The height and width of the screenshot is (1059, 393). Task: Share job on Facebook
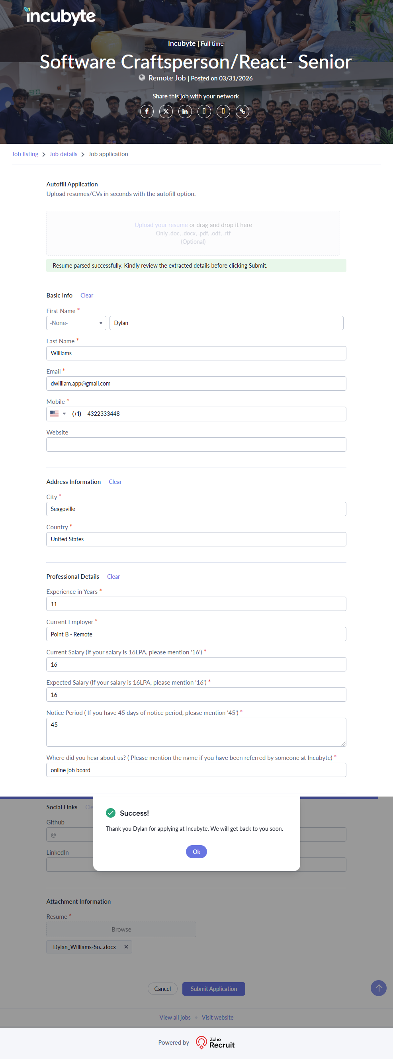pos(147,112)
